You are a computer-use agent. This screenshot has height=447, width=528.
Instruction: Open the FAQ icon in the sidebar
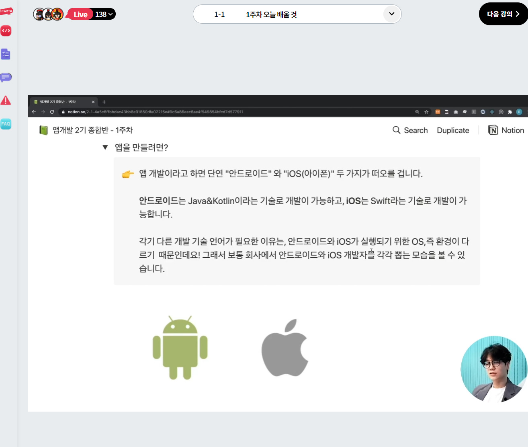click(x=6, y=124)
